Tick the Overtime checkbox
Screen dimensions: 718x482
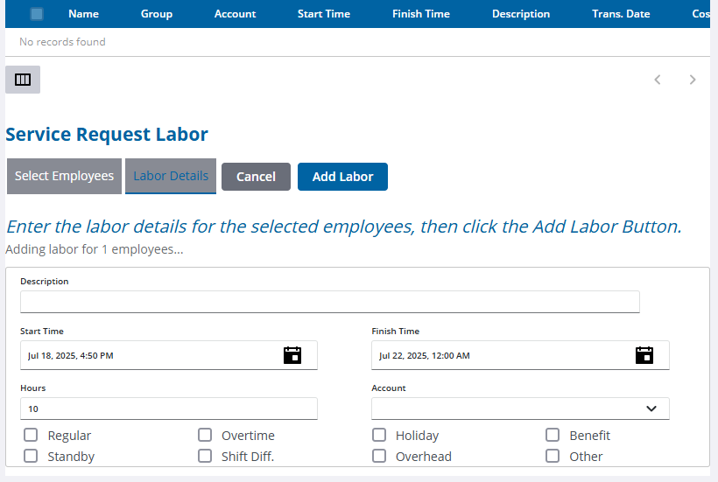[205, 436]
